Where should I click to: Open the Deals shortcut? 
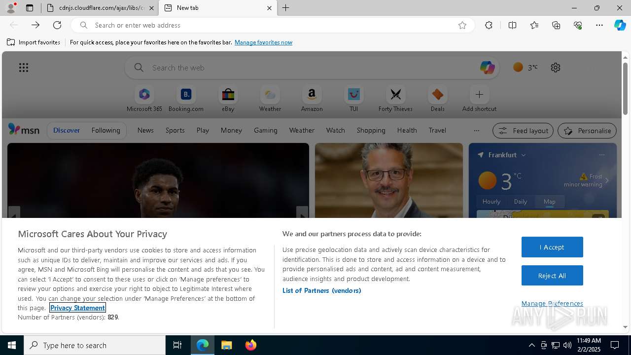pos(437,99)
